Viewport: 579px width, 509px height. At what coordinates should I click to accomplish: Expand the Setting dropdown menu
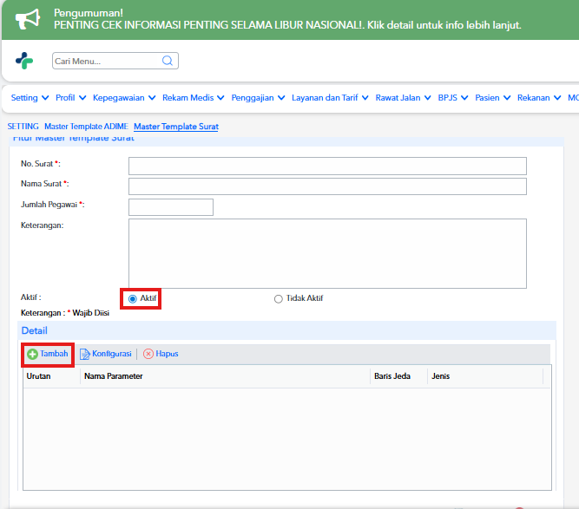[30, 98]
